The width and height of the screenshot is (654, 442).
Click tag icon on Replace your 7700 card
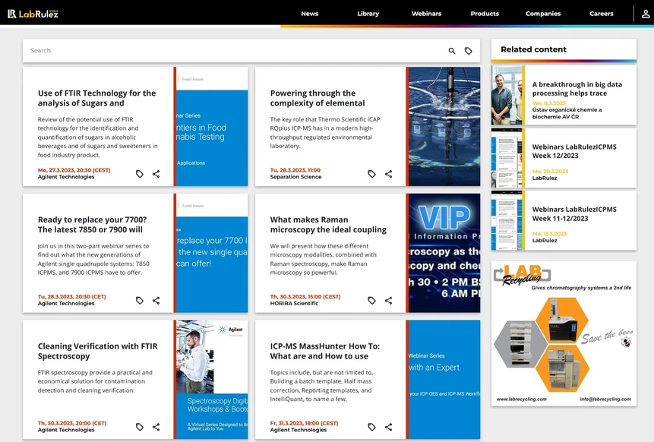tap(140, 300)
